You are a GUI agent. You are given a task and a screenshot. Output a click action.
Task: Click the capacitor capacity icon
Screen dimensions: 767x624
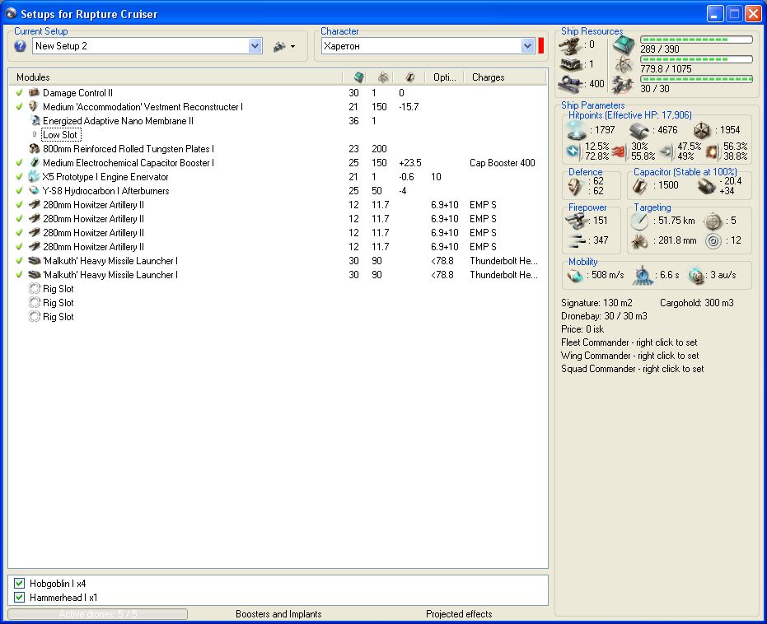pos(638,186)
